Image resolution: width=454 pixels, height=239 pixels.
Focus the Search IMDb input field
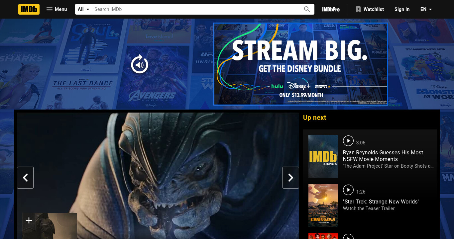click(x=196, y=9)
